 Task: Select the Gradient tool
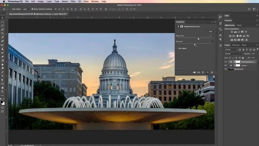tap(2, 60)
